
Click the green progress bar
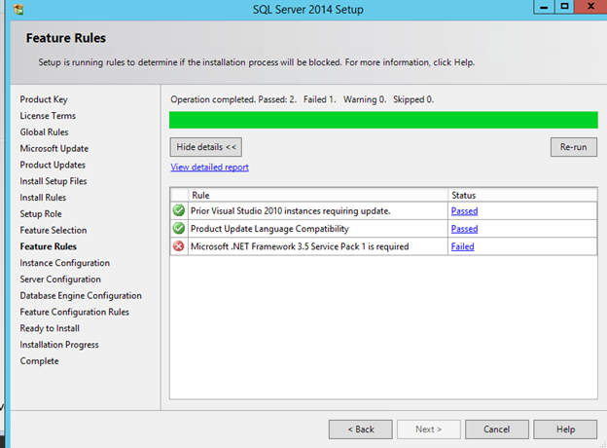[383, 120]
